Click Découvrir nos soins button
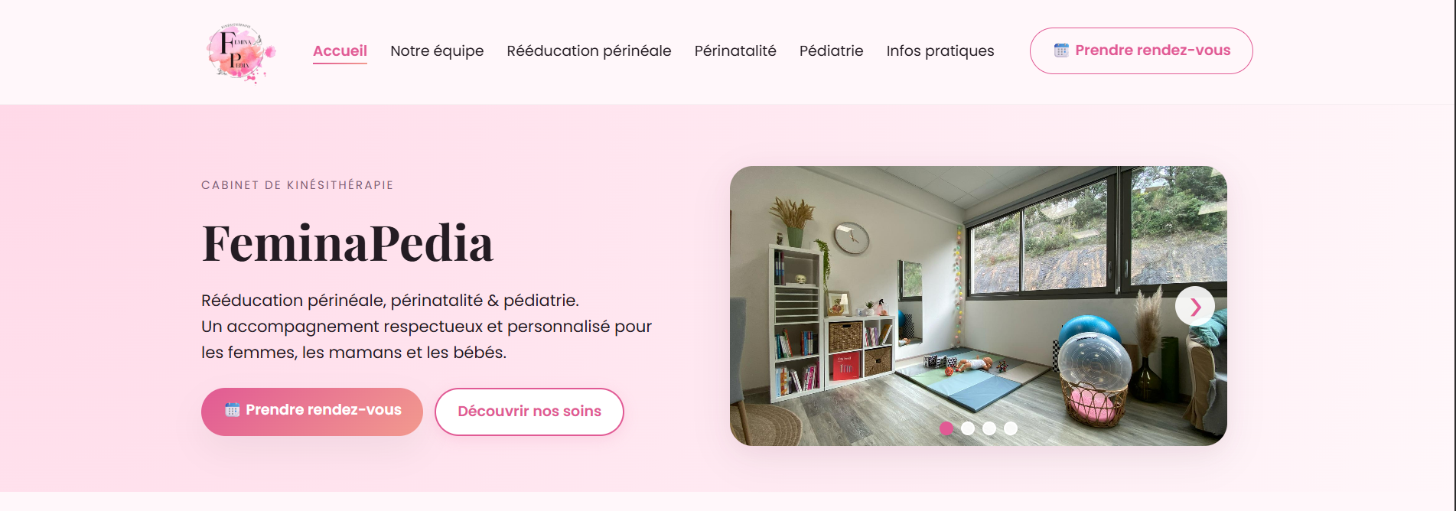Screen dimensions: 1456x511 (x=529, y=412)
